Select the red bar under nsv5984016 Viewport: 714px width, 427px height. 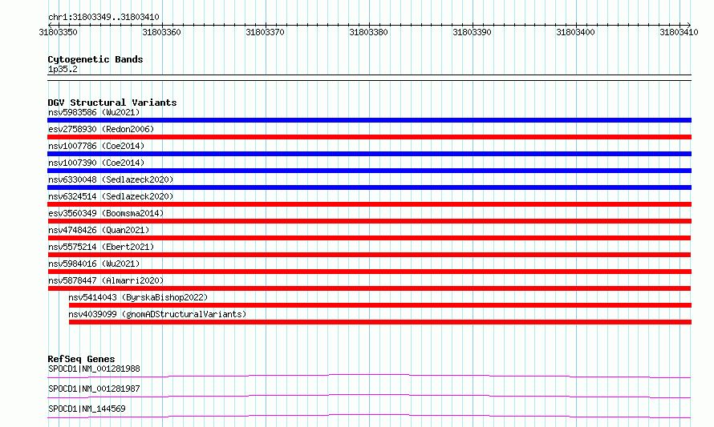(x=369, y=272)
